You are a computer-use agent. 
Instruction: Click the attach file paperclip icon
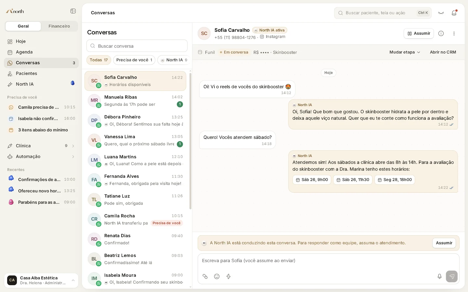[205, 276]
